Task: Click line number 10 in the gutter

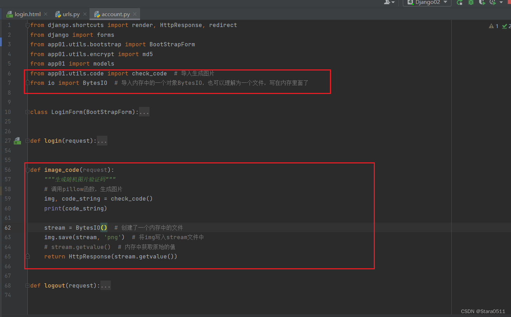Action: pyautogui.click(x=8, y=112)
